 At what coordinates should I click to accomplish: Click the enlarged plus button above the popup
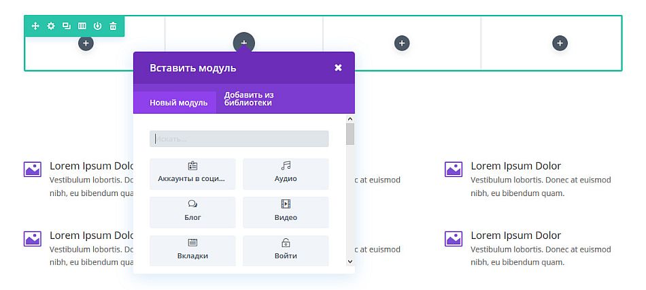tap(244, 42)
